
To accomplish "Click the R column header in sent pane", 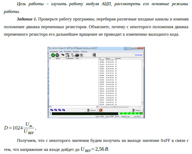I will point(52,58).
